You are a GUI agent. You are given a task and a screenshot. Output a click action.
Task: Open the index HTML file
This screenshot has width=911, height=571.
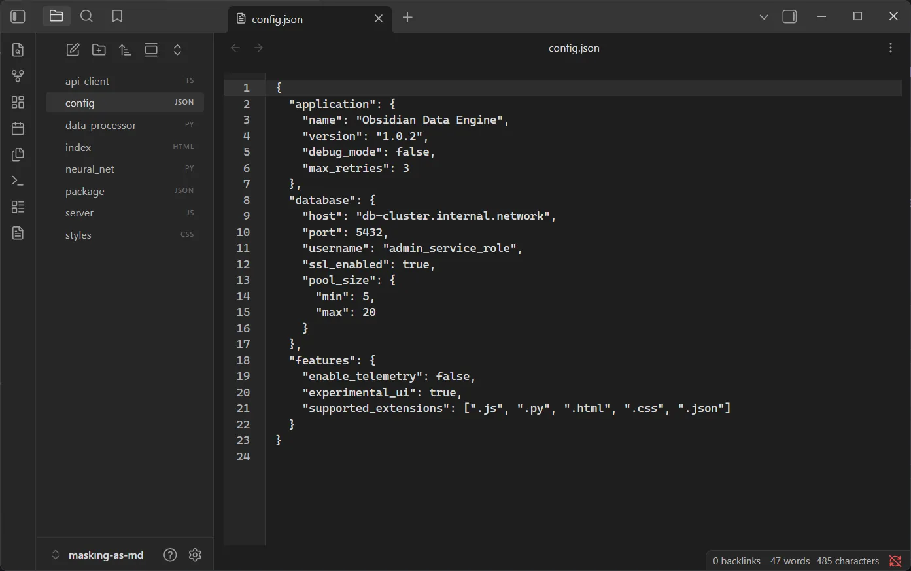pyautogui.click(x=124, y=147)
